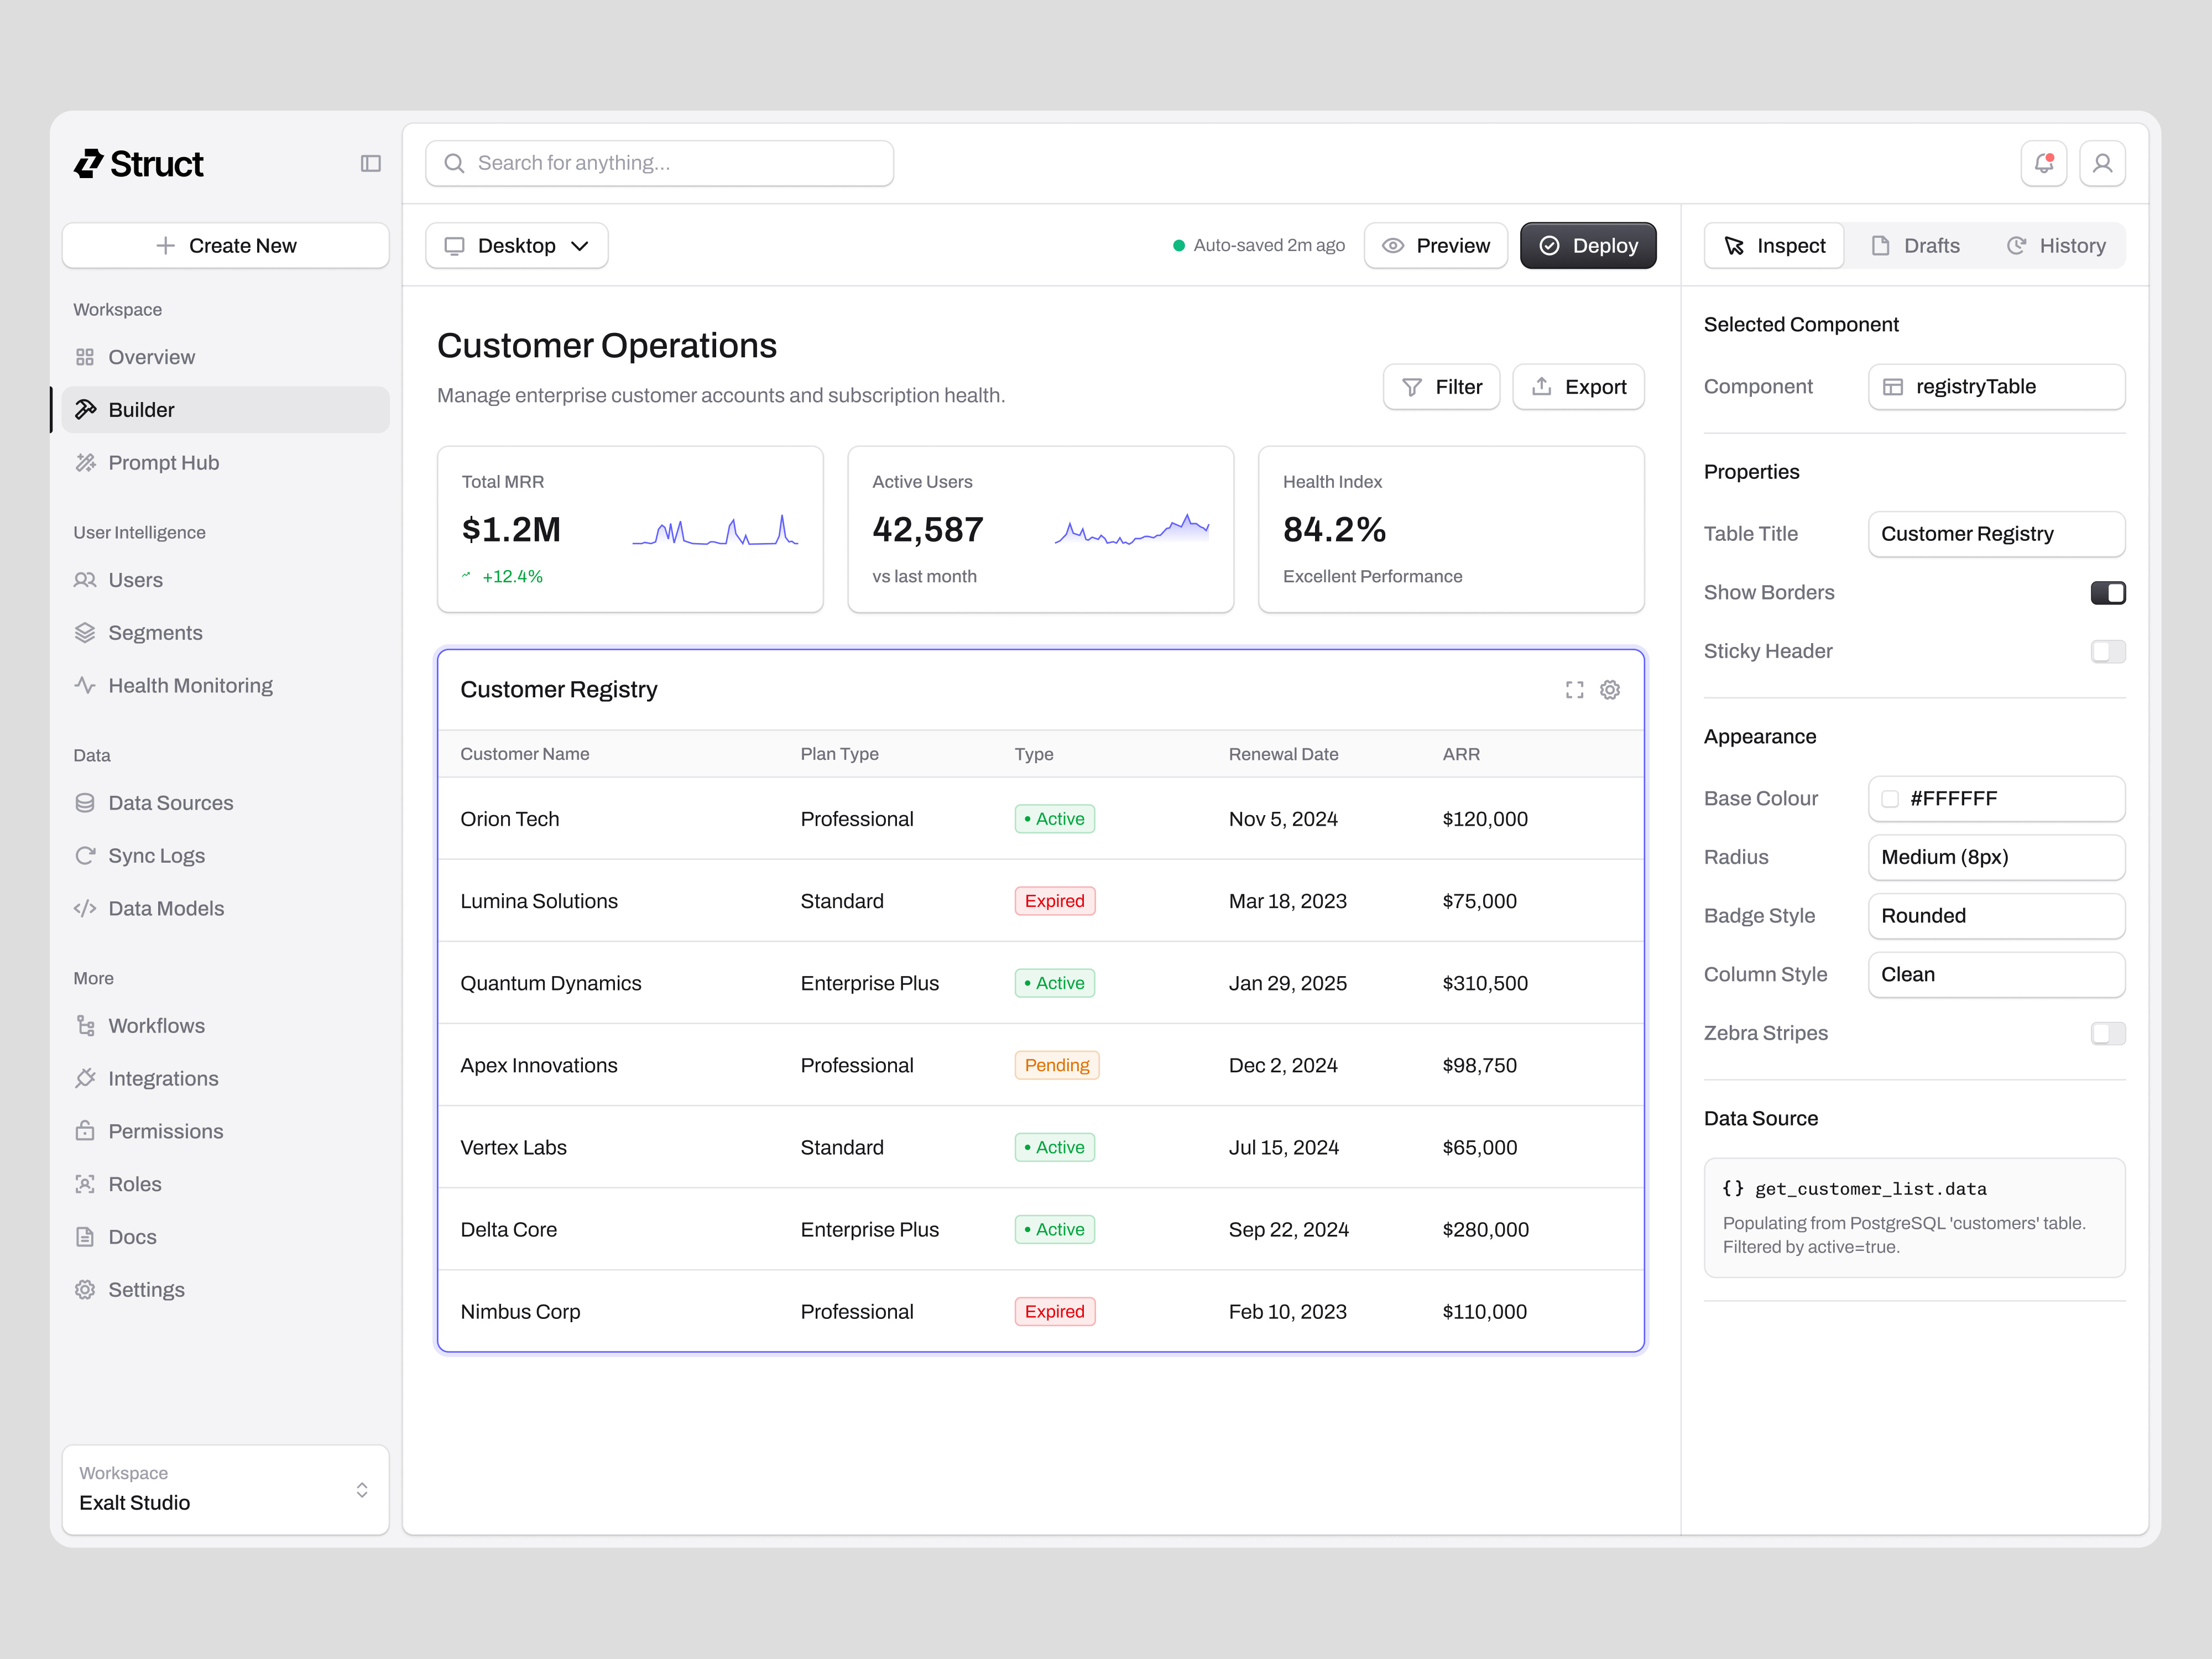Open the Exalt Studio workspace switcher
Screen dimensions: 2212x1659
coord(226,1489)
